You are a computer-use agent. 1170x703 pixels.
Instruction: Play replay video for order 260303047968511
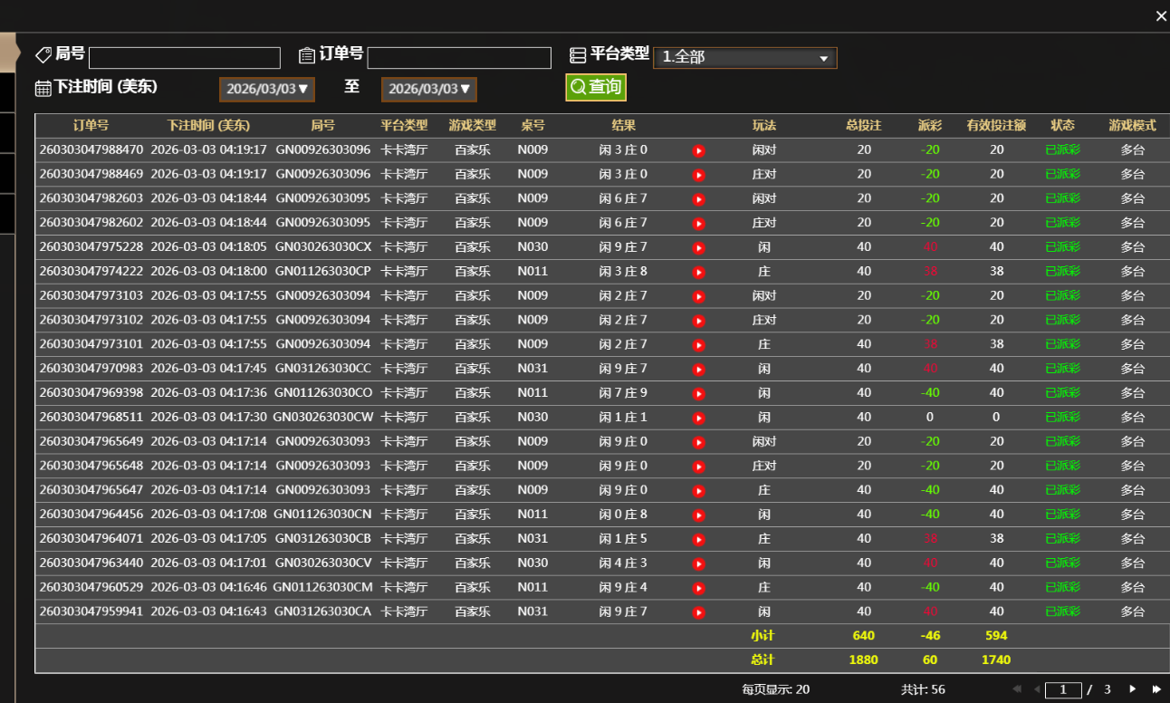(x=698, y=418)
